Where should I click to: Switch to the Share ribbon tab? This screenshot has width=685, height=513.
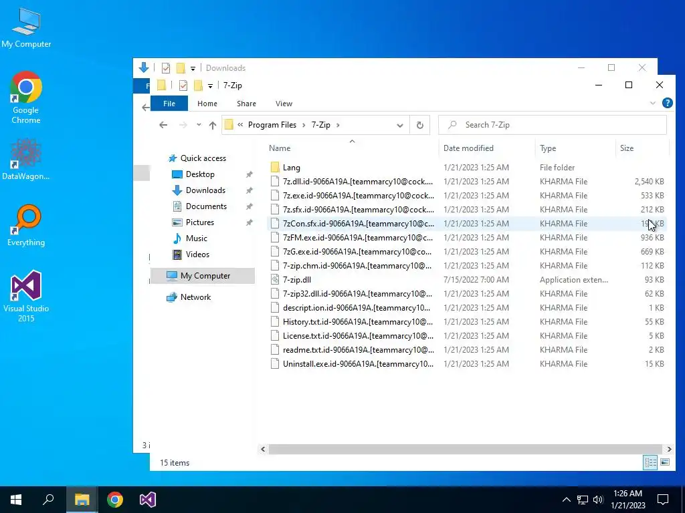pos(246,104)
